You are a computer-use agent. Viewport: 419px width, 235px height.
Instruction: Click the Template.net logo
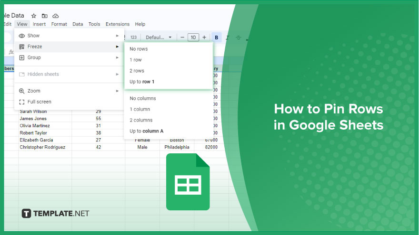click(x=55, y=214)
